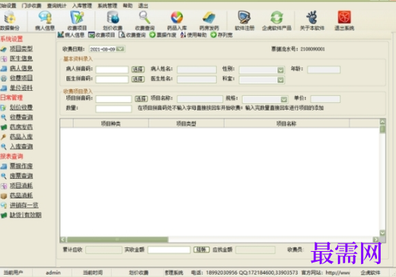Open the 收费项目 sidebar link
The image size is (396, 277).
coord(21,78)
